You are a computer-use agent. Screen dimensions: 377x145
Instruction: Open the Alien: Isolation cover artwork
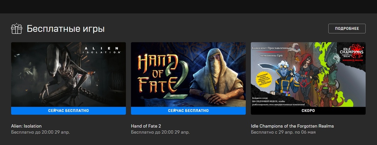pyautogui.click(x=68, y=74)
